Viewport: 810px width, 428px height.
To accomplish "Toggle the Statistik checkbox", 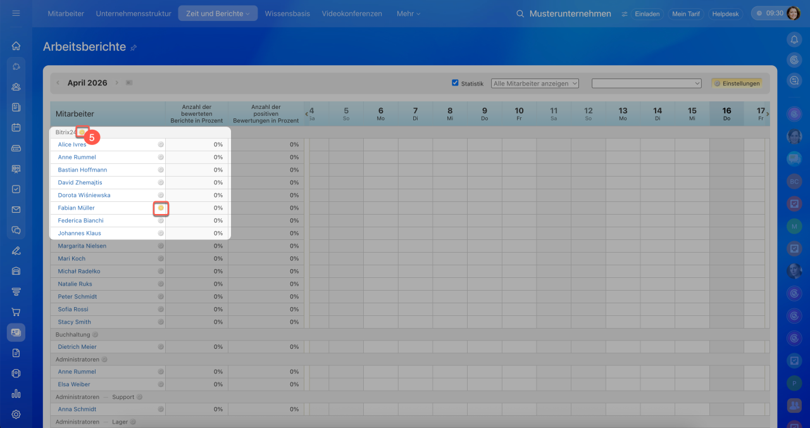I will tap(455, 83).
